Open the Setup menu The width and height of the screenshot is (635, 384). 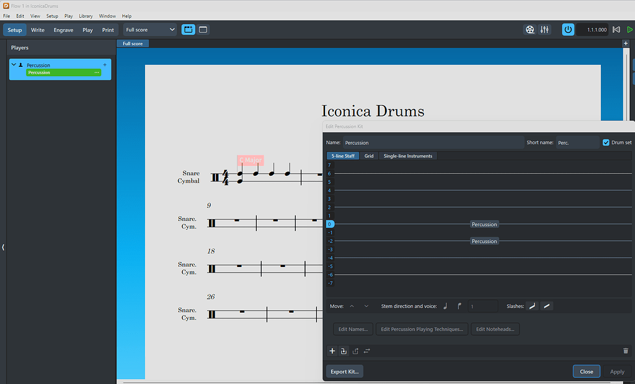click(52, 16)
